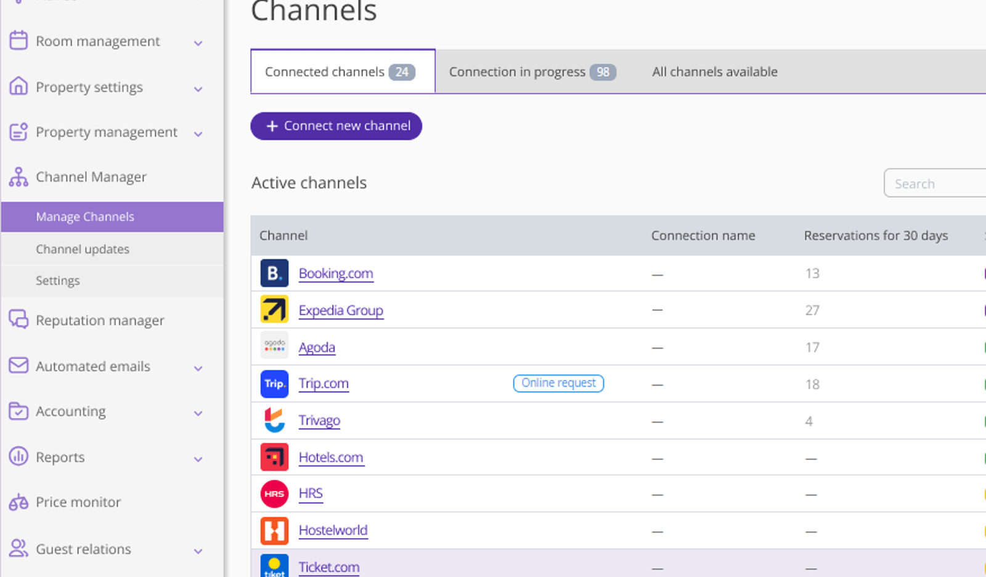Click the Reports chart icon
Viewport: 986px width, 577px height.
[18, 456]
